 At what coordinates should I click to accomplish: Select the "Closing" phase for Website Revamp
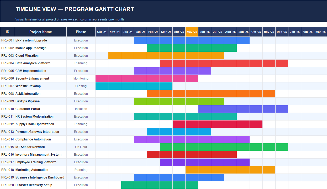point(81,86)
